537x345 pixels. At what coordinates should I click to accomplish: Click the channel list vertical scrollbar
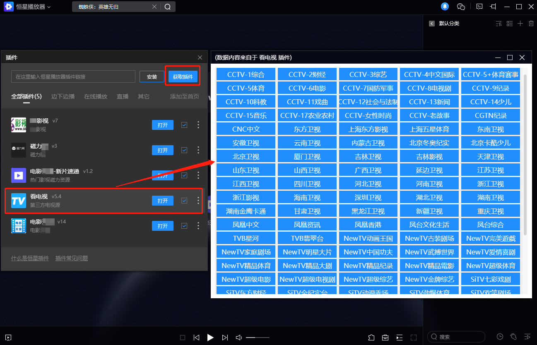tap(525, 155)
